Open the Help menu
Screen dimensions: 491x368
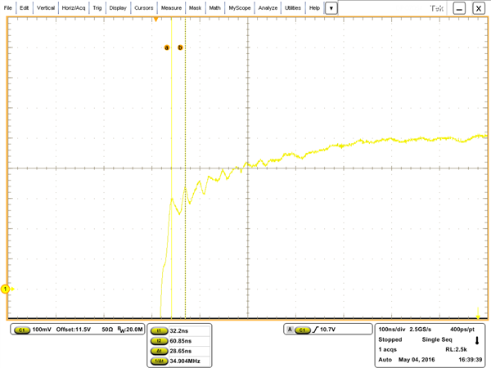pyautogui.click(x=314, y=8)
